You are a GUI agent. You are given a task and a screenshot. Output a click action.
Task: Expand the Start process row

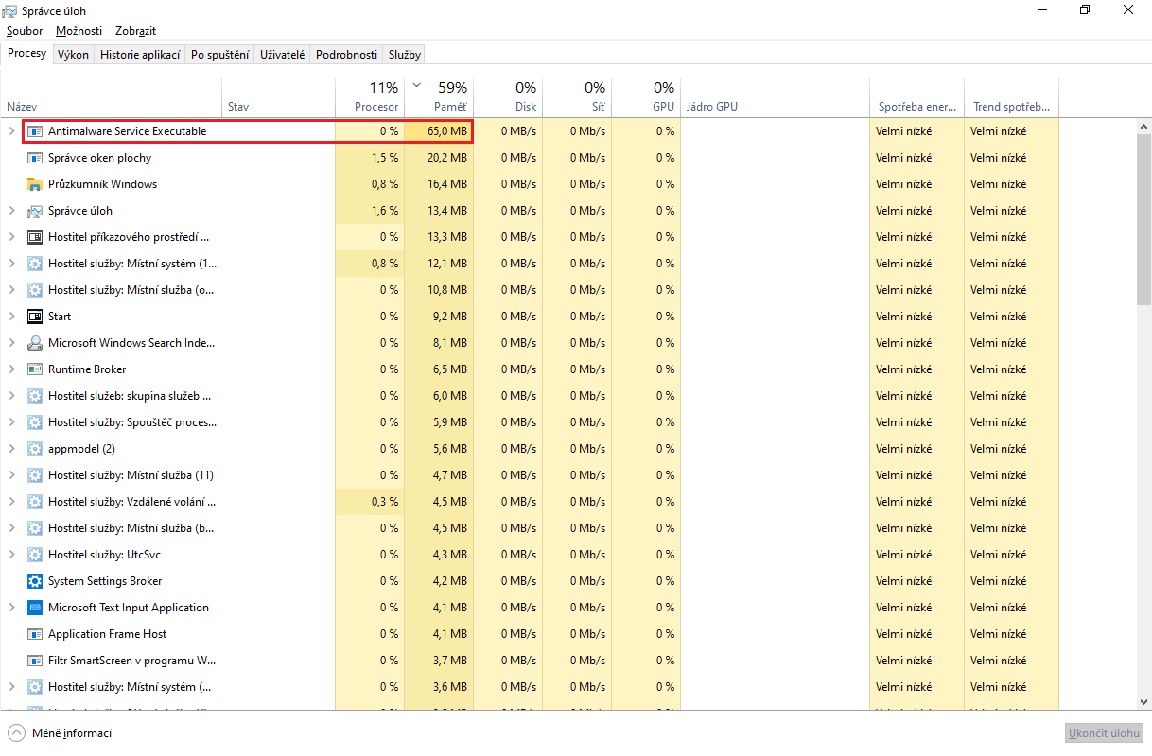coord(11,317)
